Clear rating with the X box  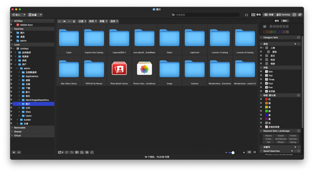point(287,26)
